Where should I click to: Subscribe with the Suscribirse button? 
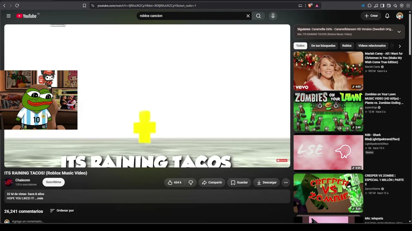[x=53, y=182]
